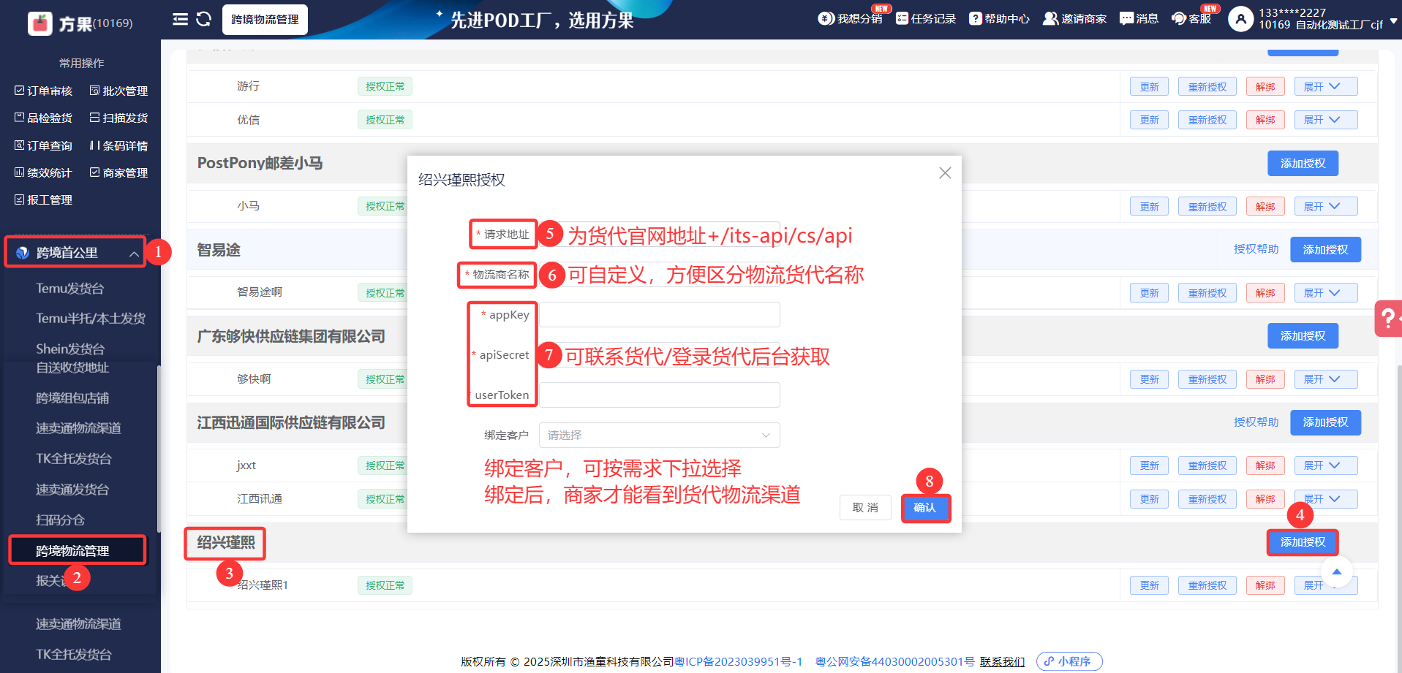Expand the 小马 row with 展开
Screen dimensions: 1402x673
coord(1325,206)
